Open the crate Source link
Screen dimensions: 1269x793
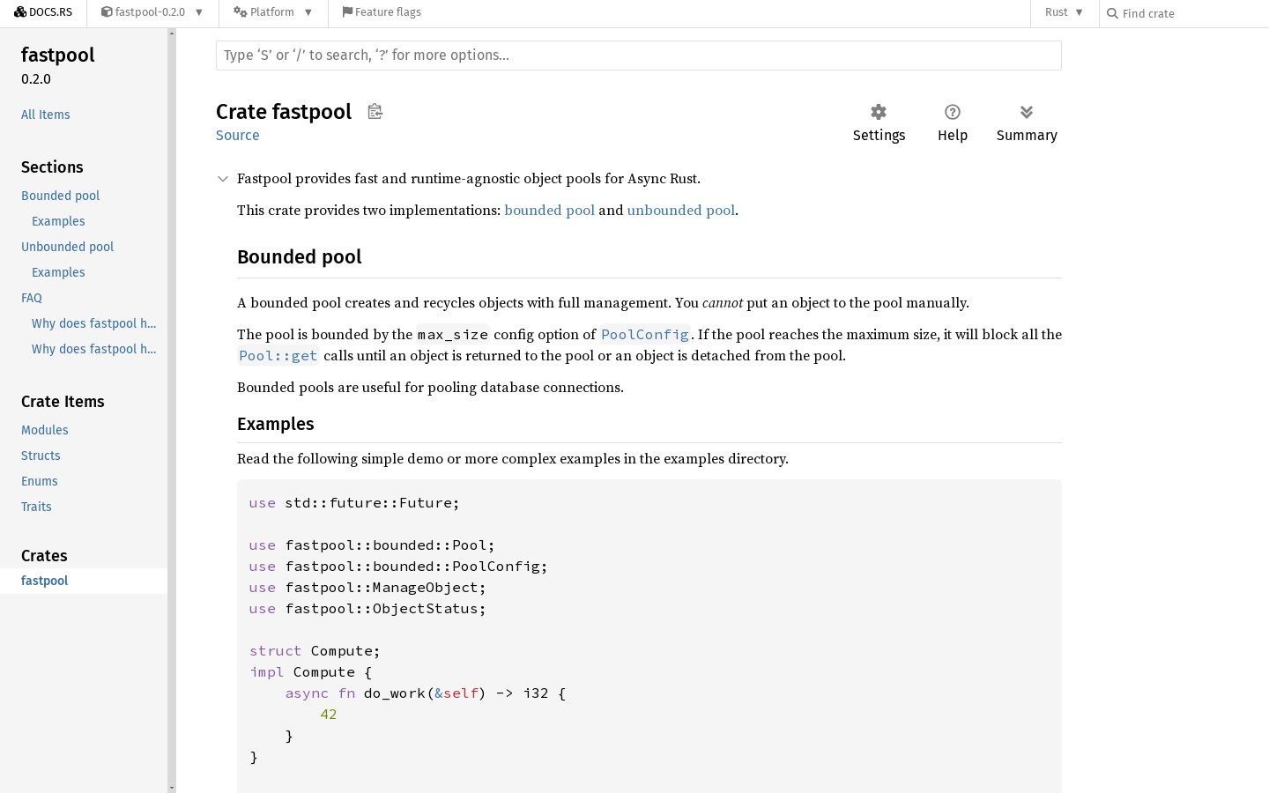tap(238, 136)
